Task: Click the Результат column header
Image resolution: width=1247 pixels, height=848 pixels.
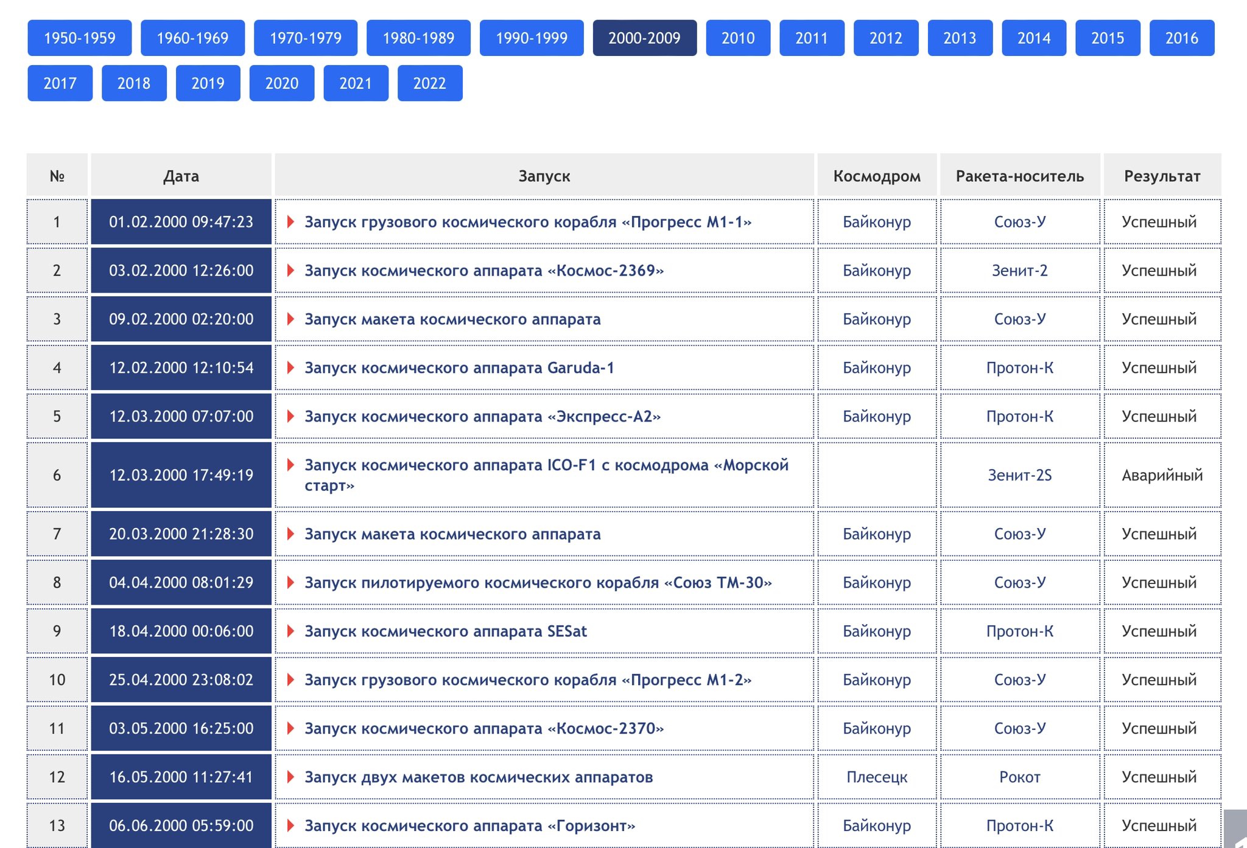Action: (1161, 176)
